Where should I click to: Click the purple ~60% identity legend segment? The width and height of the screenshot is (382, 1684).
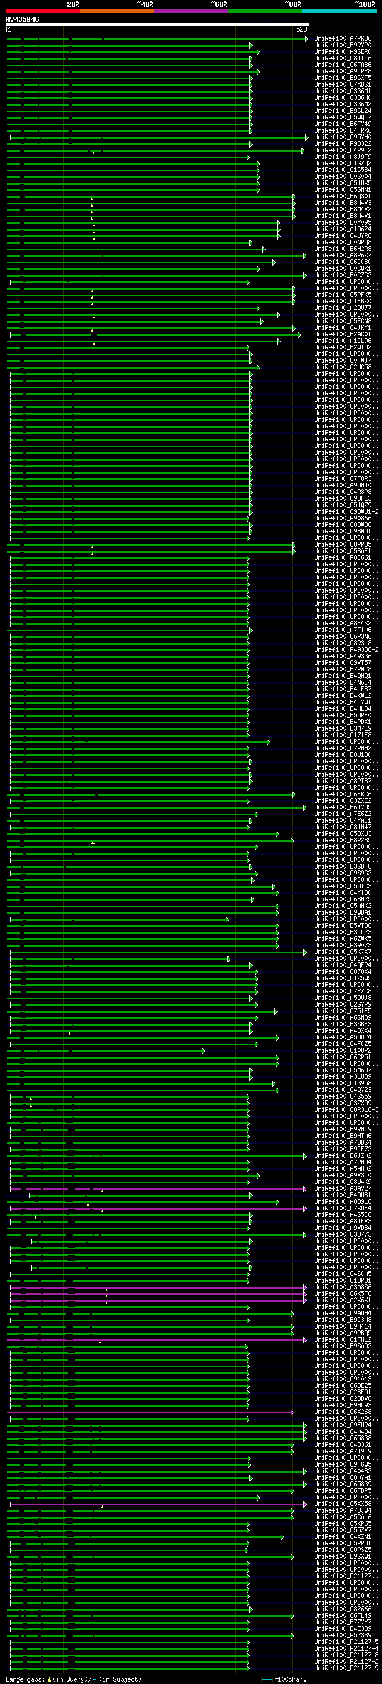pyautogui.click(x=192, y=11)
